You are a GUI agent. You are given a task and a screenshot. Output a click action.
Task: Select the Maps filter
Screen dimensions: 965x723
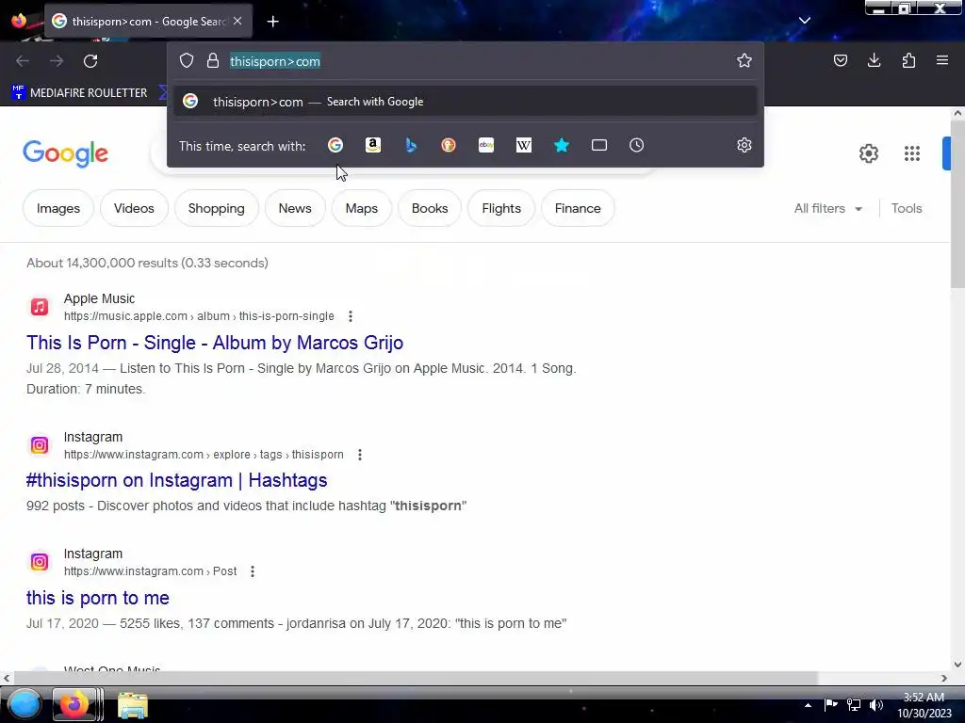[x=361, y=208]
